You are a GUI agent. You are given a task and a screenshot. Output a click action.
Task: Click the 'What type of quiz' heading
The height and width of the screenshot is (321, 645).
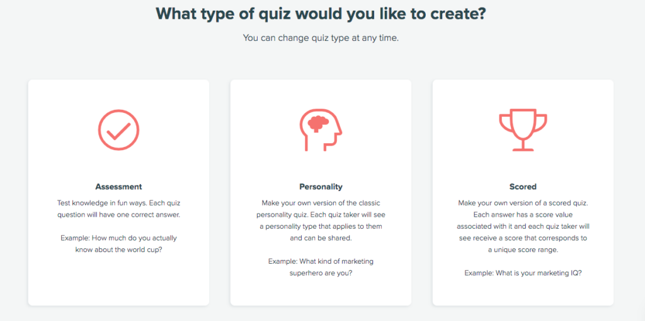(x=321, y=14)
